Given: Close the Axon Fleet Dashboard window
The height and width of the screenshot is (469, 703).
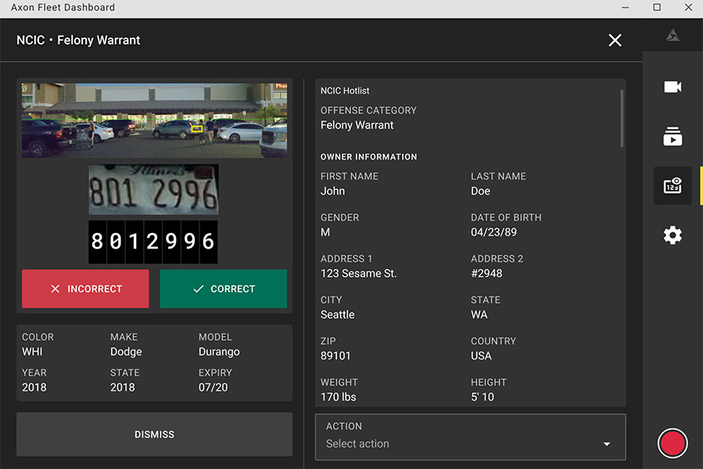Looking at the screenshot, I should [x=688, y=7].
